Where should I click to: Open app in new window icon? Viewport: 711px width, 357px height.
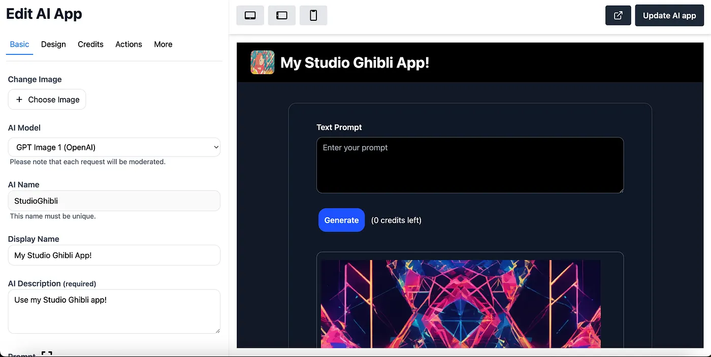click(x=618, y=15)
